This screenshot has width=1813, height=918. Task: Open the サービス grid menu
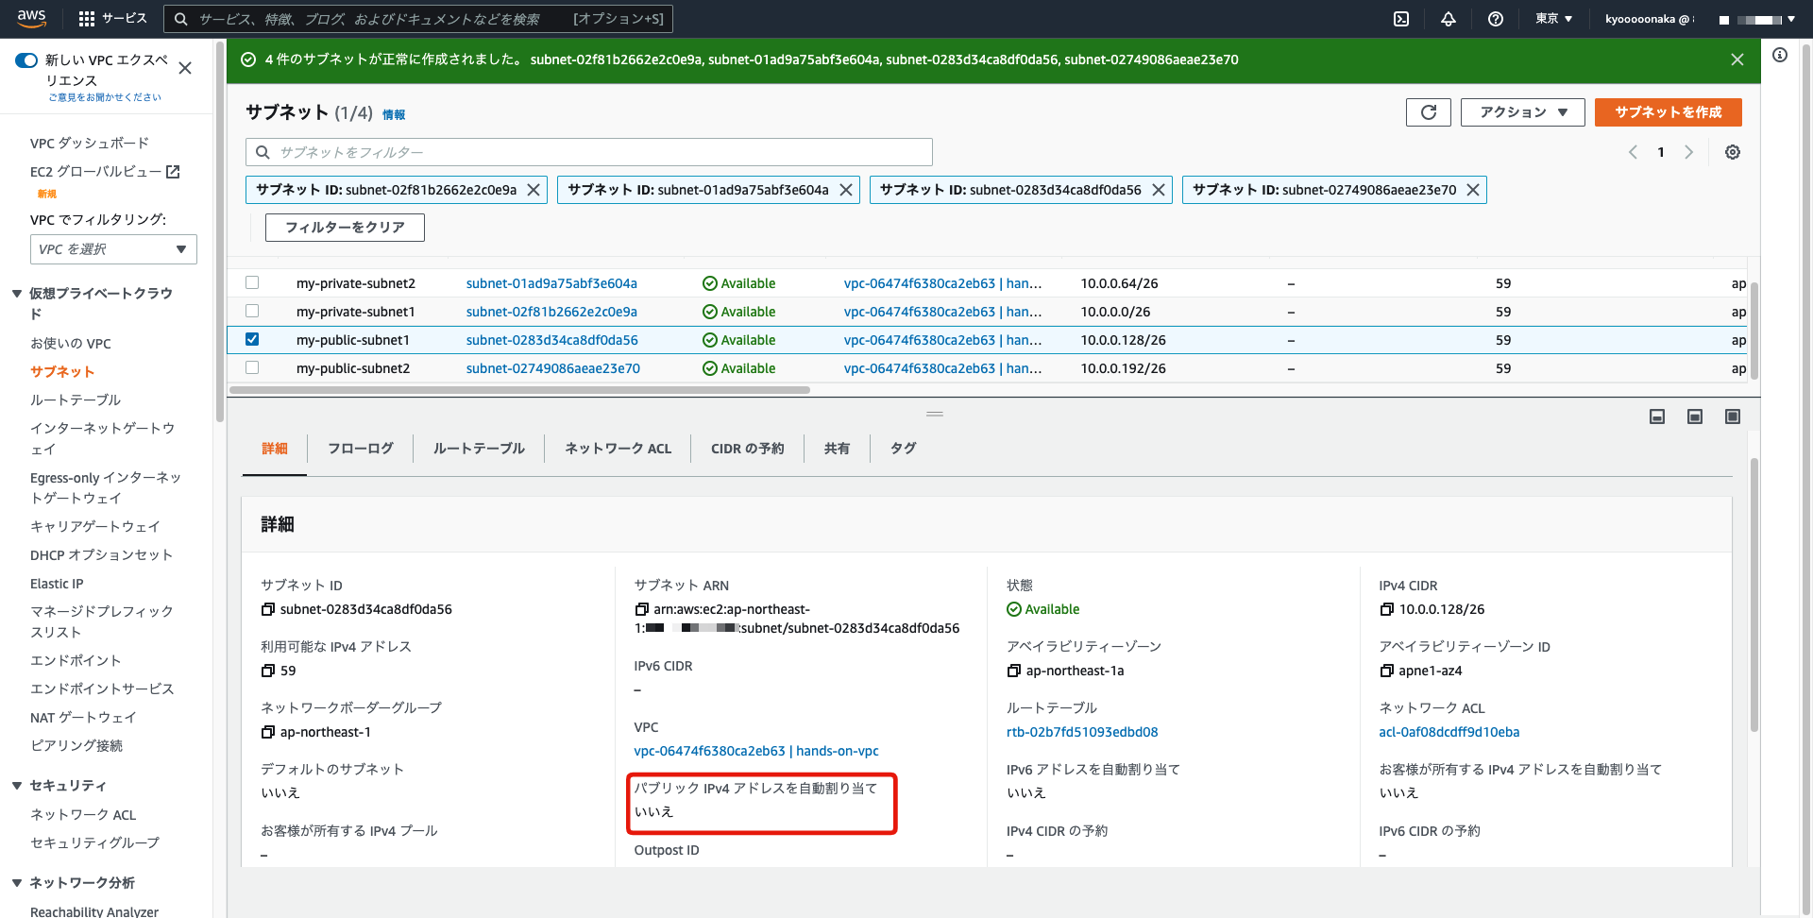click(x=112, y=19)
